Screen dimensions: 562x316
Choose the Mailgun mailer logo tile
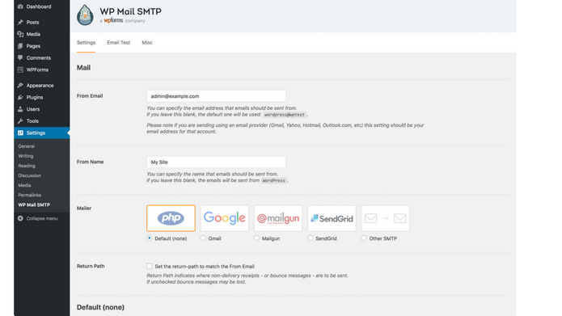tap(278, 218)
